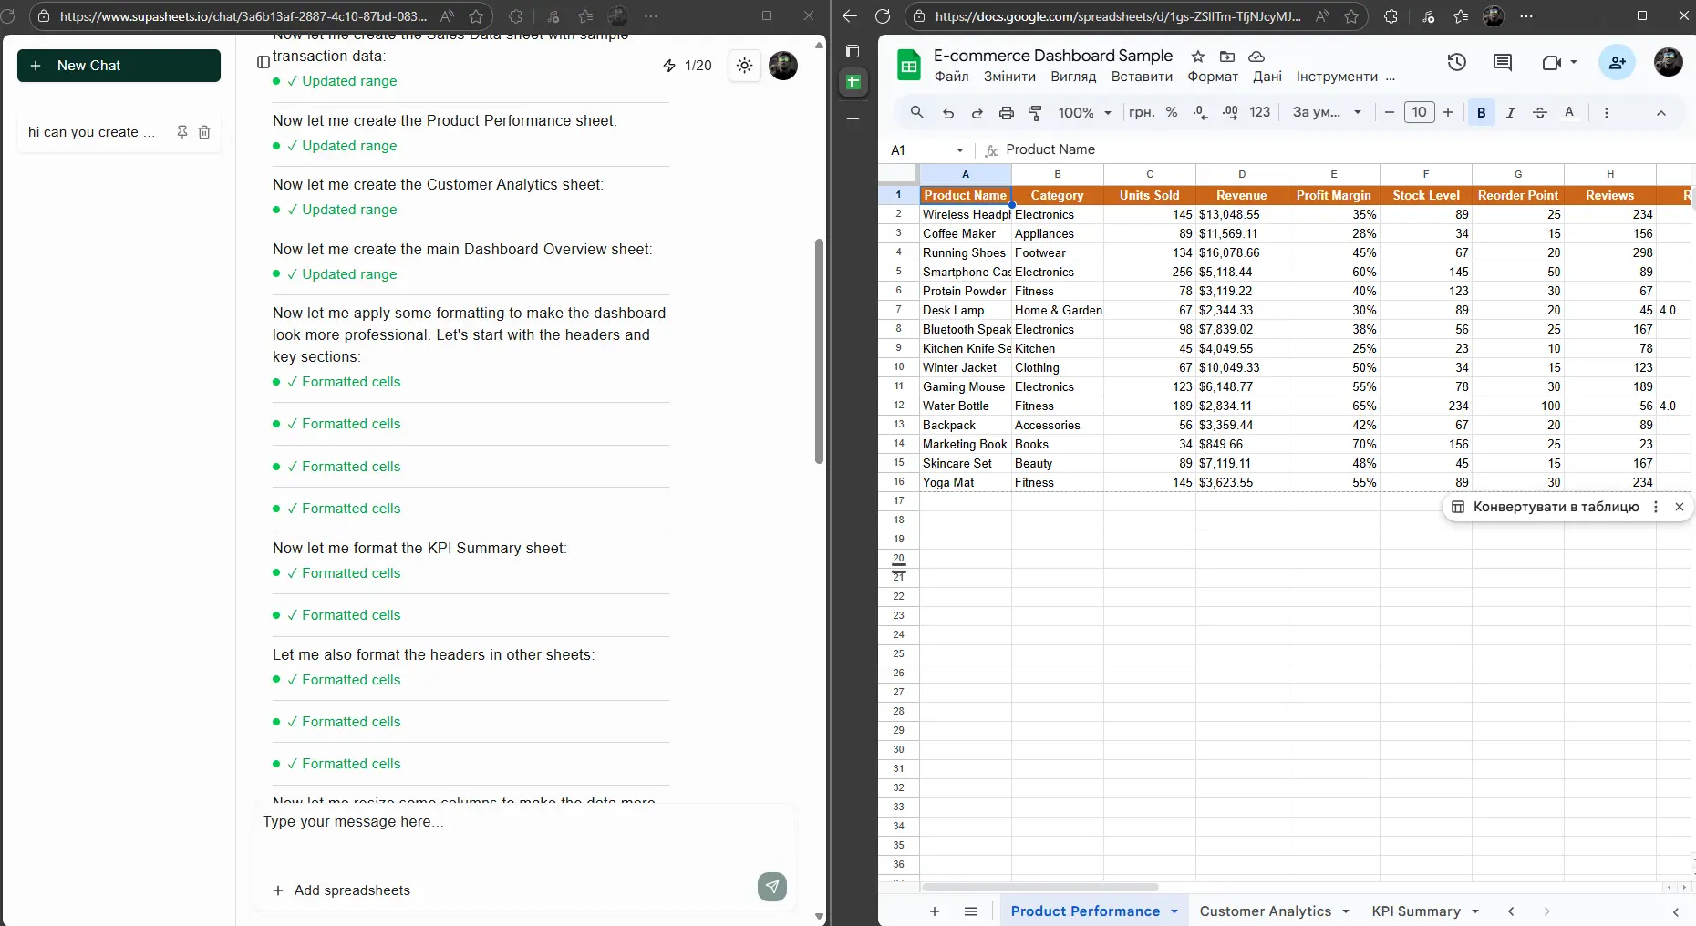
Task: Click the paint format roller icon
Action: click(1035, 113)
